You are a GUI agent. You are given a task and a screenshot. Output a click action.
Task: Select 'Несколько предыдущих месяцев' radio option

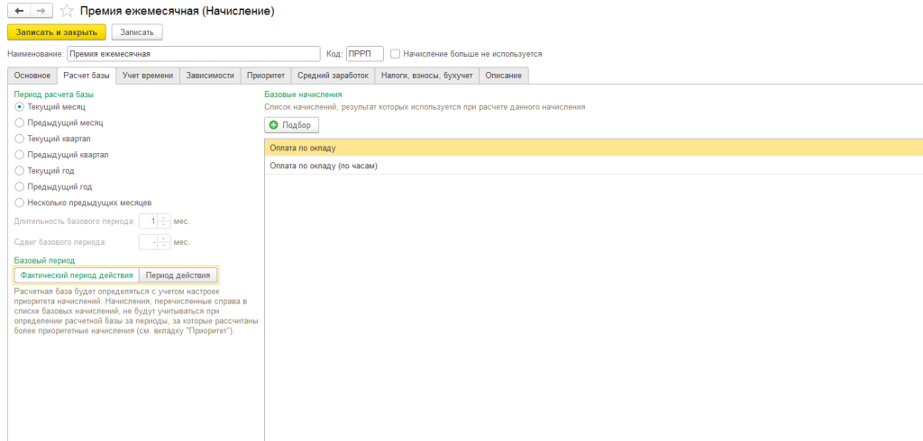[x=20, y=202]
